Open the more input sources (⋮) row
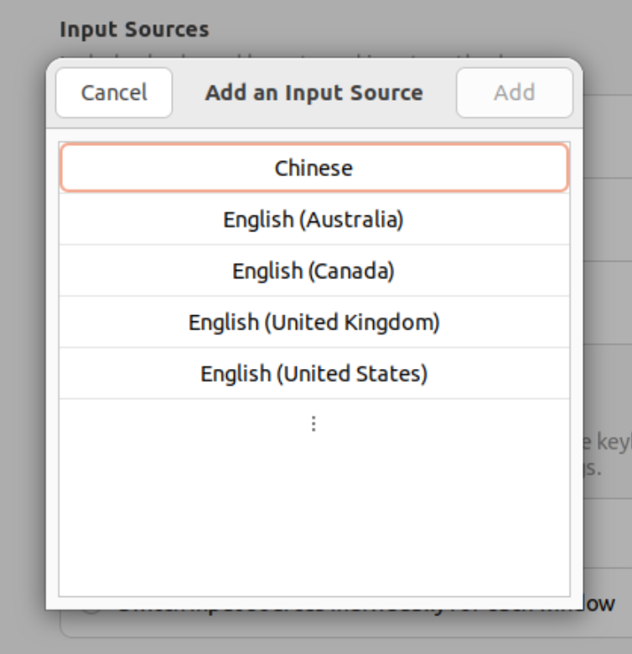 click(x=313, y=424)
